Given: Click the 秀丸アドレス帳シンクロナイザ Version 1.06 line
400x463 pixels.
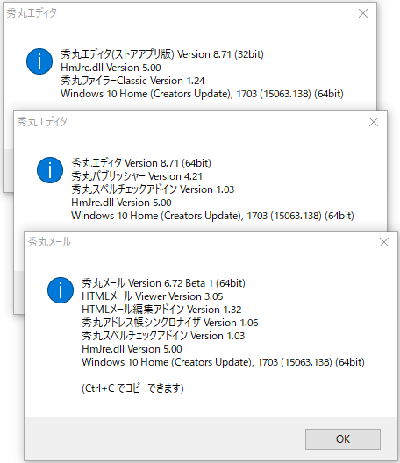Looking at the screenshot, I should point(170,323).
